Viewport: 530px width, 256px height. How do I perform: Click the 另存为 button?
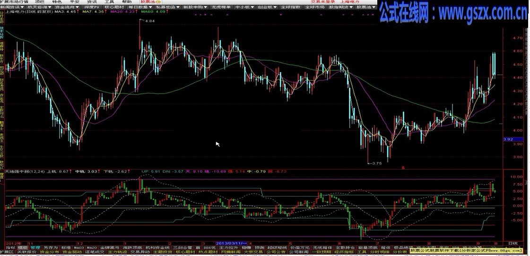tap(51, 247)
